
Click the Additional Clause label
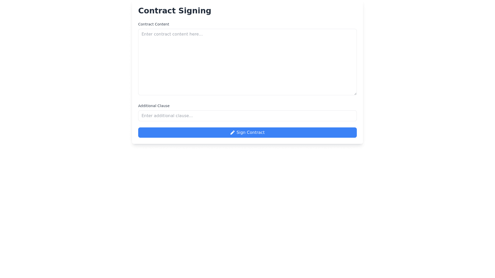coord(154,106)
